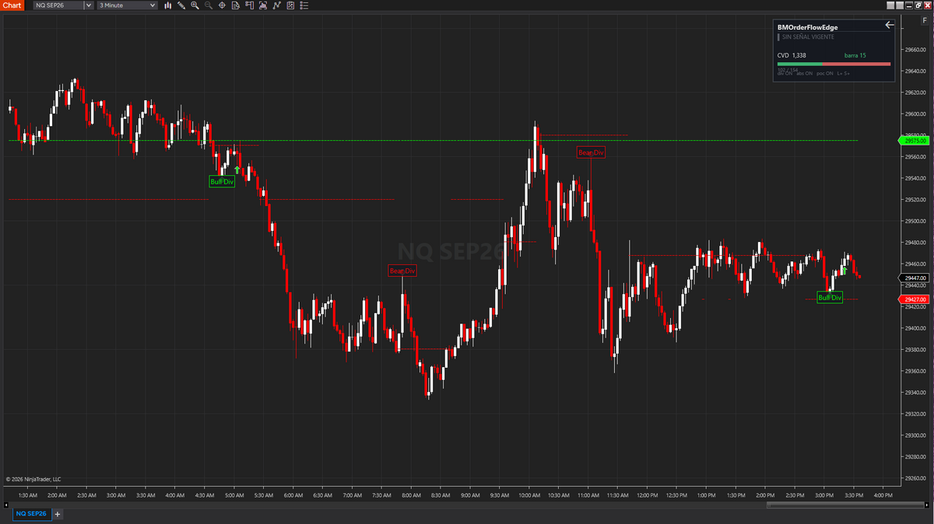Click the CVD 1,338 value
Screen dimensions: 934x524
click(x=792, y=55)
